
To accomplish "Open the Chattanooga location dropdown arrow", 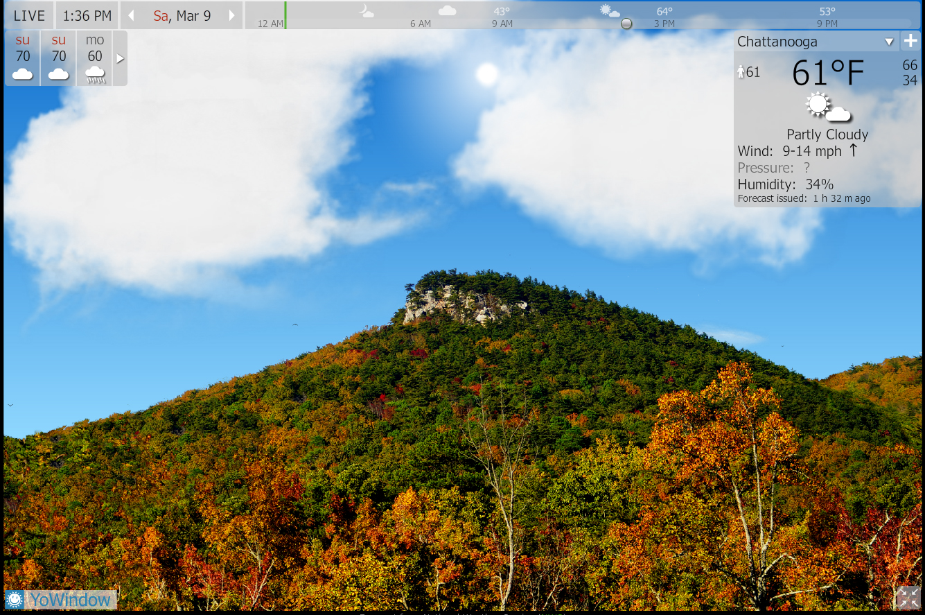I will [x=889, y=42].
